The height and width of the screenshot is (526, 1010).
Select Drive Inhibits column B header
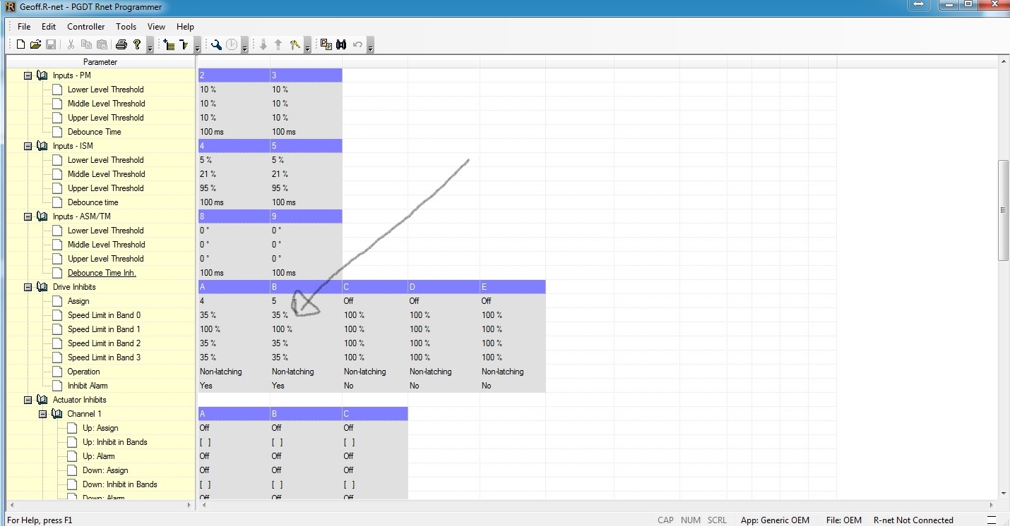point(305,287)
